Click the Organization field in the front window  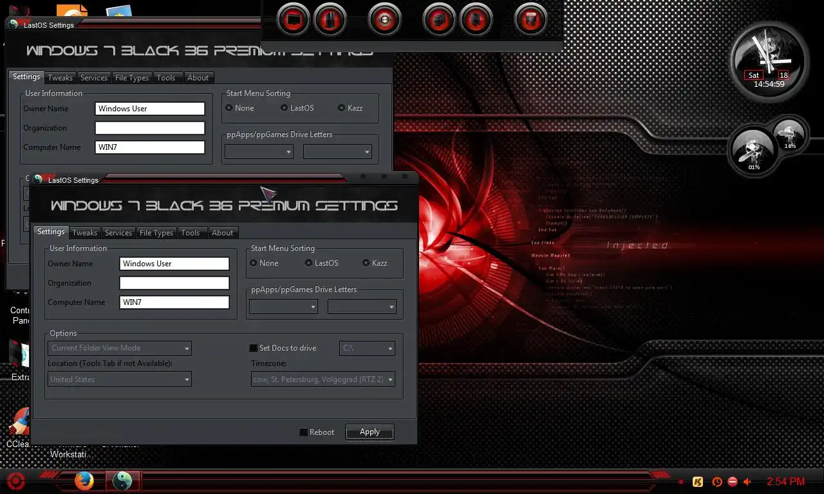(174, 283)
